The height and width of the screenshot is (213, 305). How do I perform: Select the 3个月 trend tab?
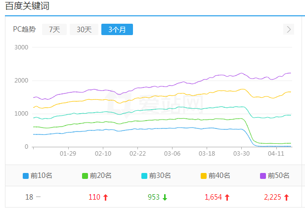pyautogui.click(x=117, y=30)
